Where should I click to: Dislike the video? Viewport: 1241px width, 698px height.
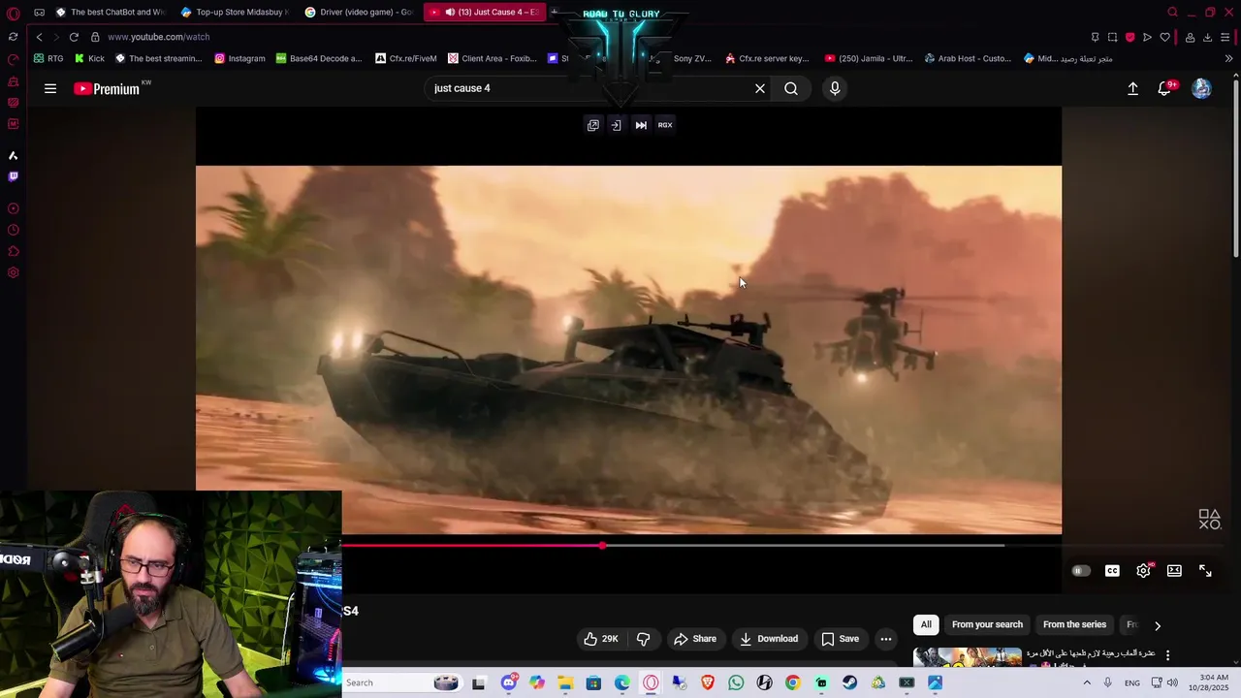(x=643, y=639)
